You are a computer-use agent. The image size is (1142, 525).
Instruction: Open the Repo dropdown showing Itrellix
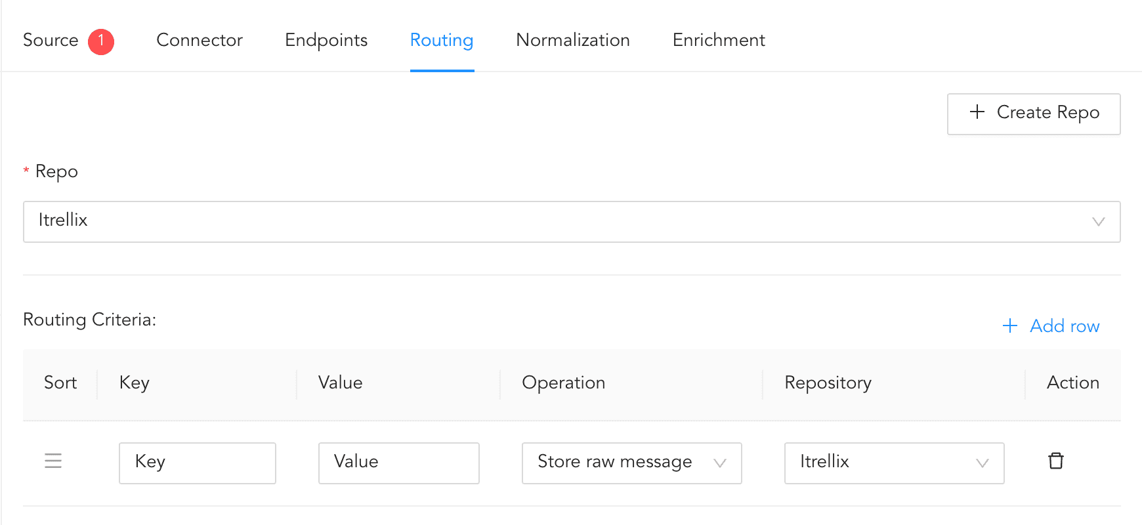click(x=571, y=222)
